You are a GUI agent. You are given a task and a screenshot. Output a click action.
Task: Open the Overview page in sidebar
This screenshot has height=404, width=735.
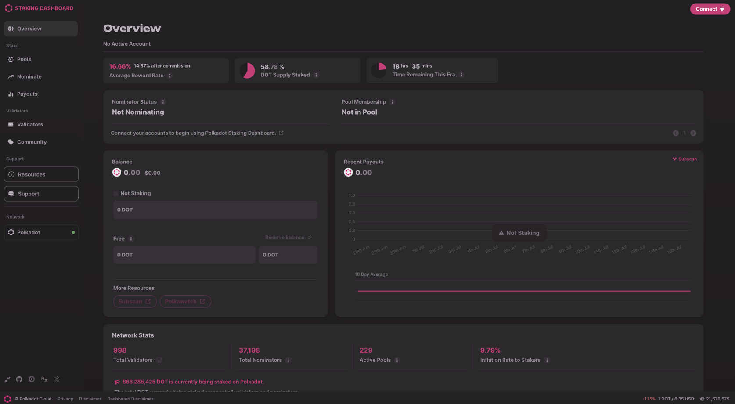(41, 29)
